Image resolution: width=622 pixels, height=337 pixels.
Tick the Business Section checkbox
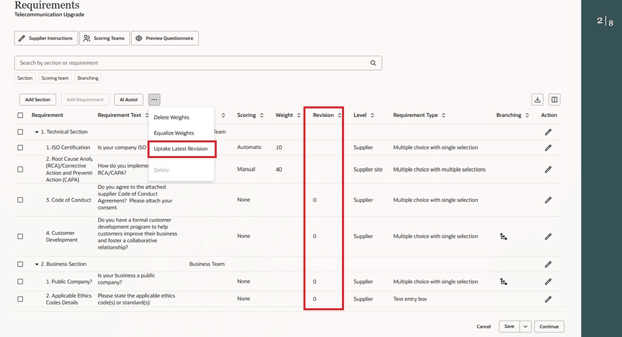pyautogui.click(x=20, y=265)
